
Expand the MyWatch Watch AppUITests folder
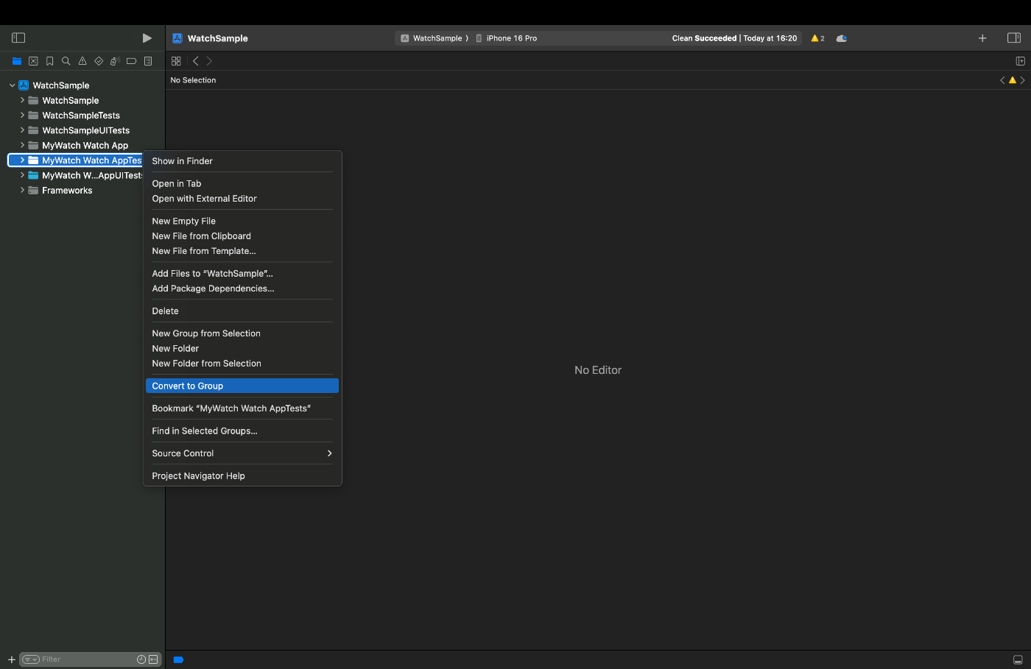coord(22,175)
